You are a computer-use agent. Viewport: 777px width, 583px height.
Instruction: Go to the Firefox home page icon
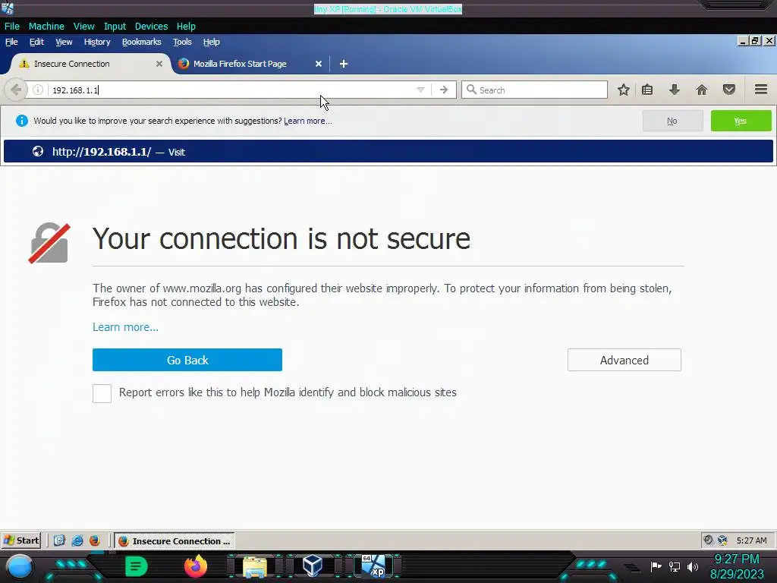pyautogui.click(x=702, y=90)
